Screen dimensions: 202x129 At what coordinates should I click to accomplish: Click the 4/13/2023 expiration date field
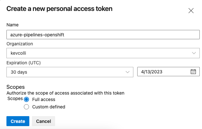pyautogui.click(x=163, y=72)
